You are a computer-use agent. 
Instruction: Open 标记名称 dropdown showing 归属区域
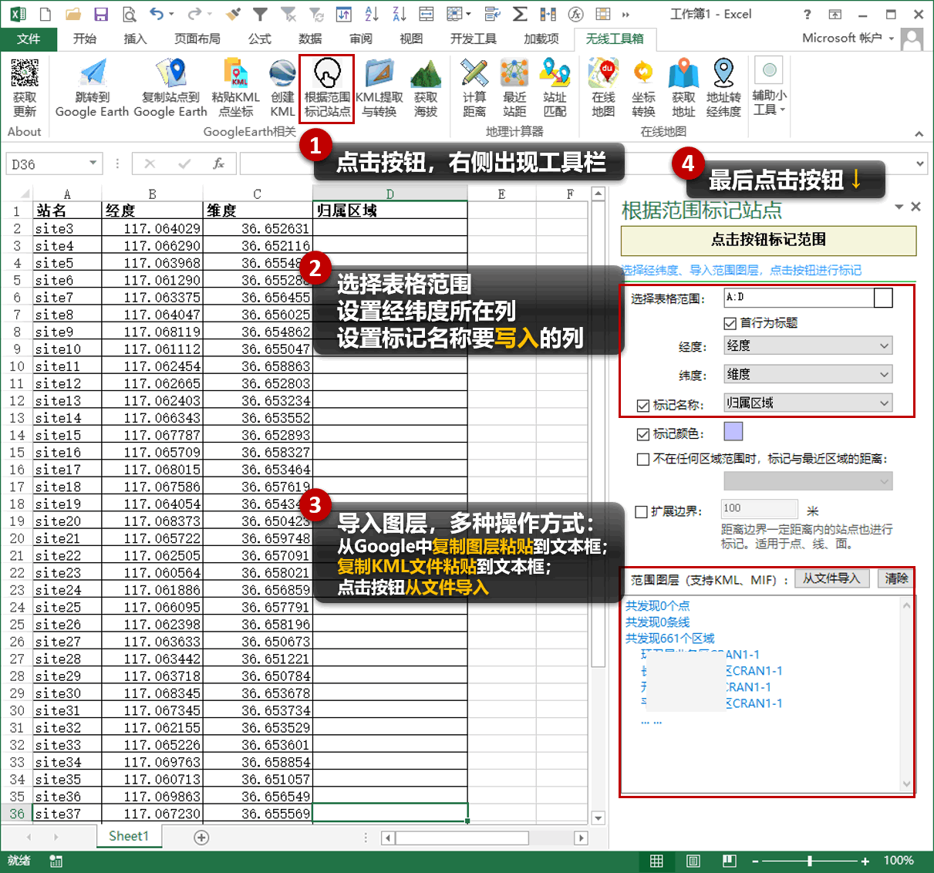pyautogui.click(x=808, y=403)
